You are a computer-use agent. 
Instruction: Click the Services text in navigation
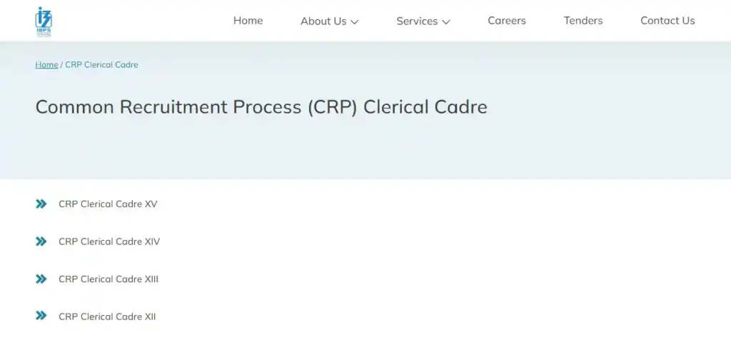pyautogui.click(x=417, y=21)
